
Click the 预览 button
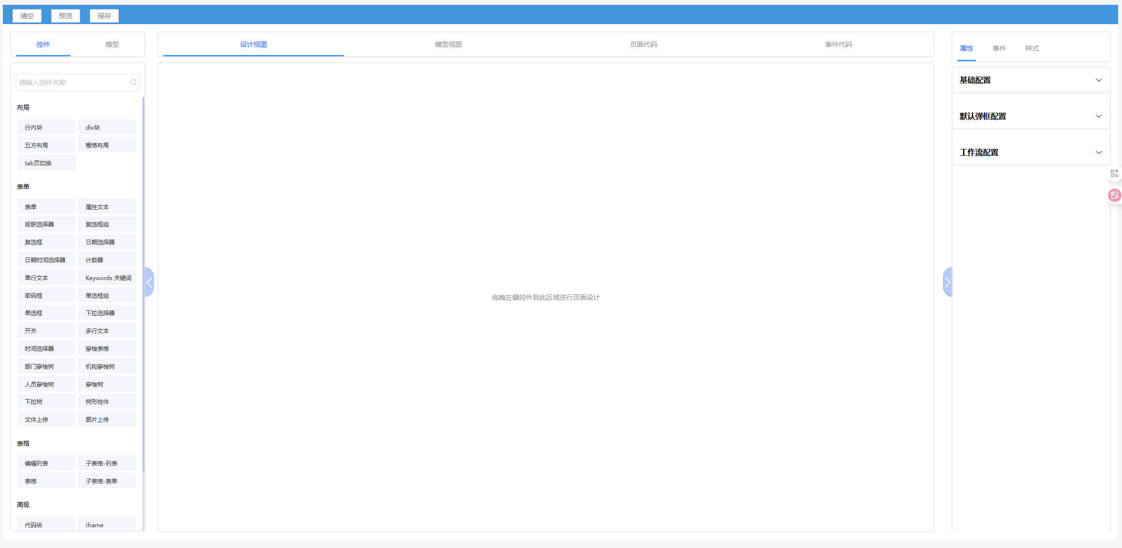coord(66,16)
